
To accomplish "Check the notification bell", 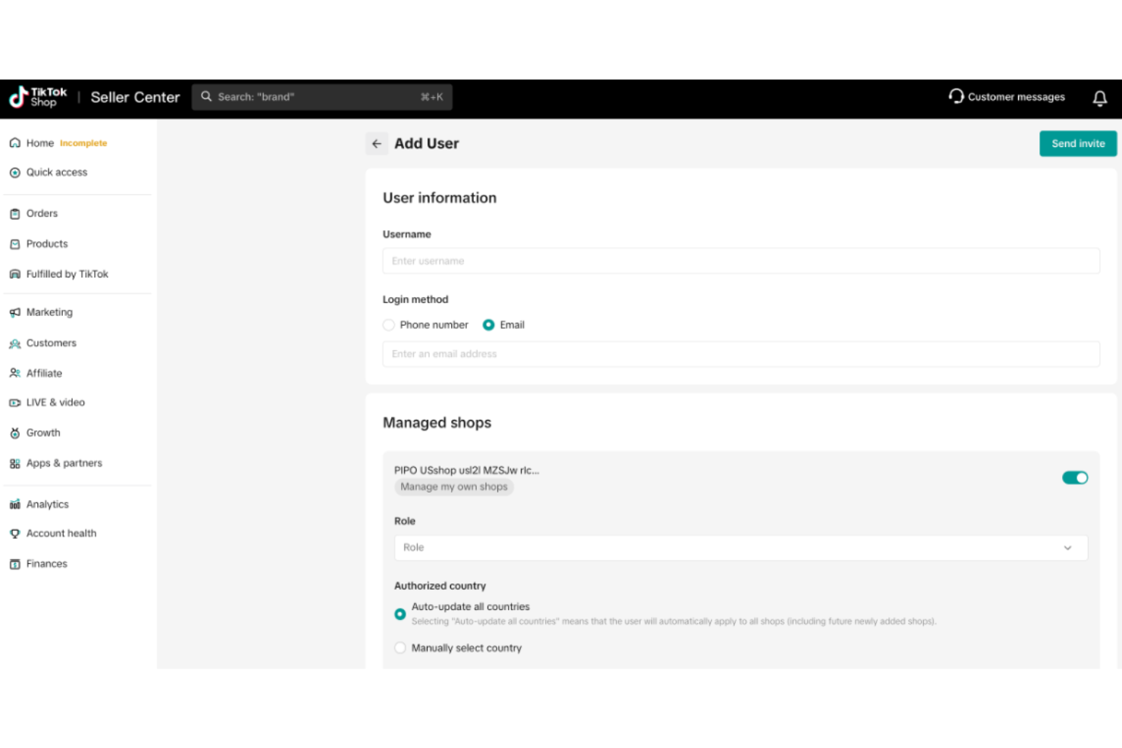I will (1099, 98).
